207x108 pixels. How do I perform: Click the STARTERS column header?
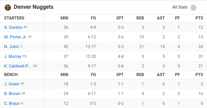pyautogui.click(x=14, y=18)
